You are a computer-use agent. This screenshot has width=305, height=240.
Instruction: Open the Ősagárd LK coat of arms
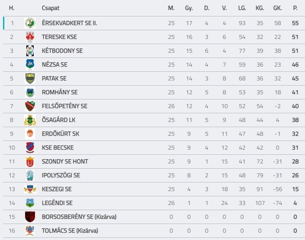coord(30,120)
